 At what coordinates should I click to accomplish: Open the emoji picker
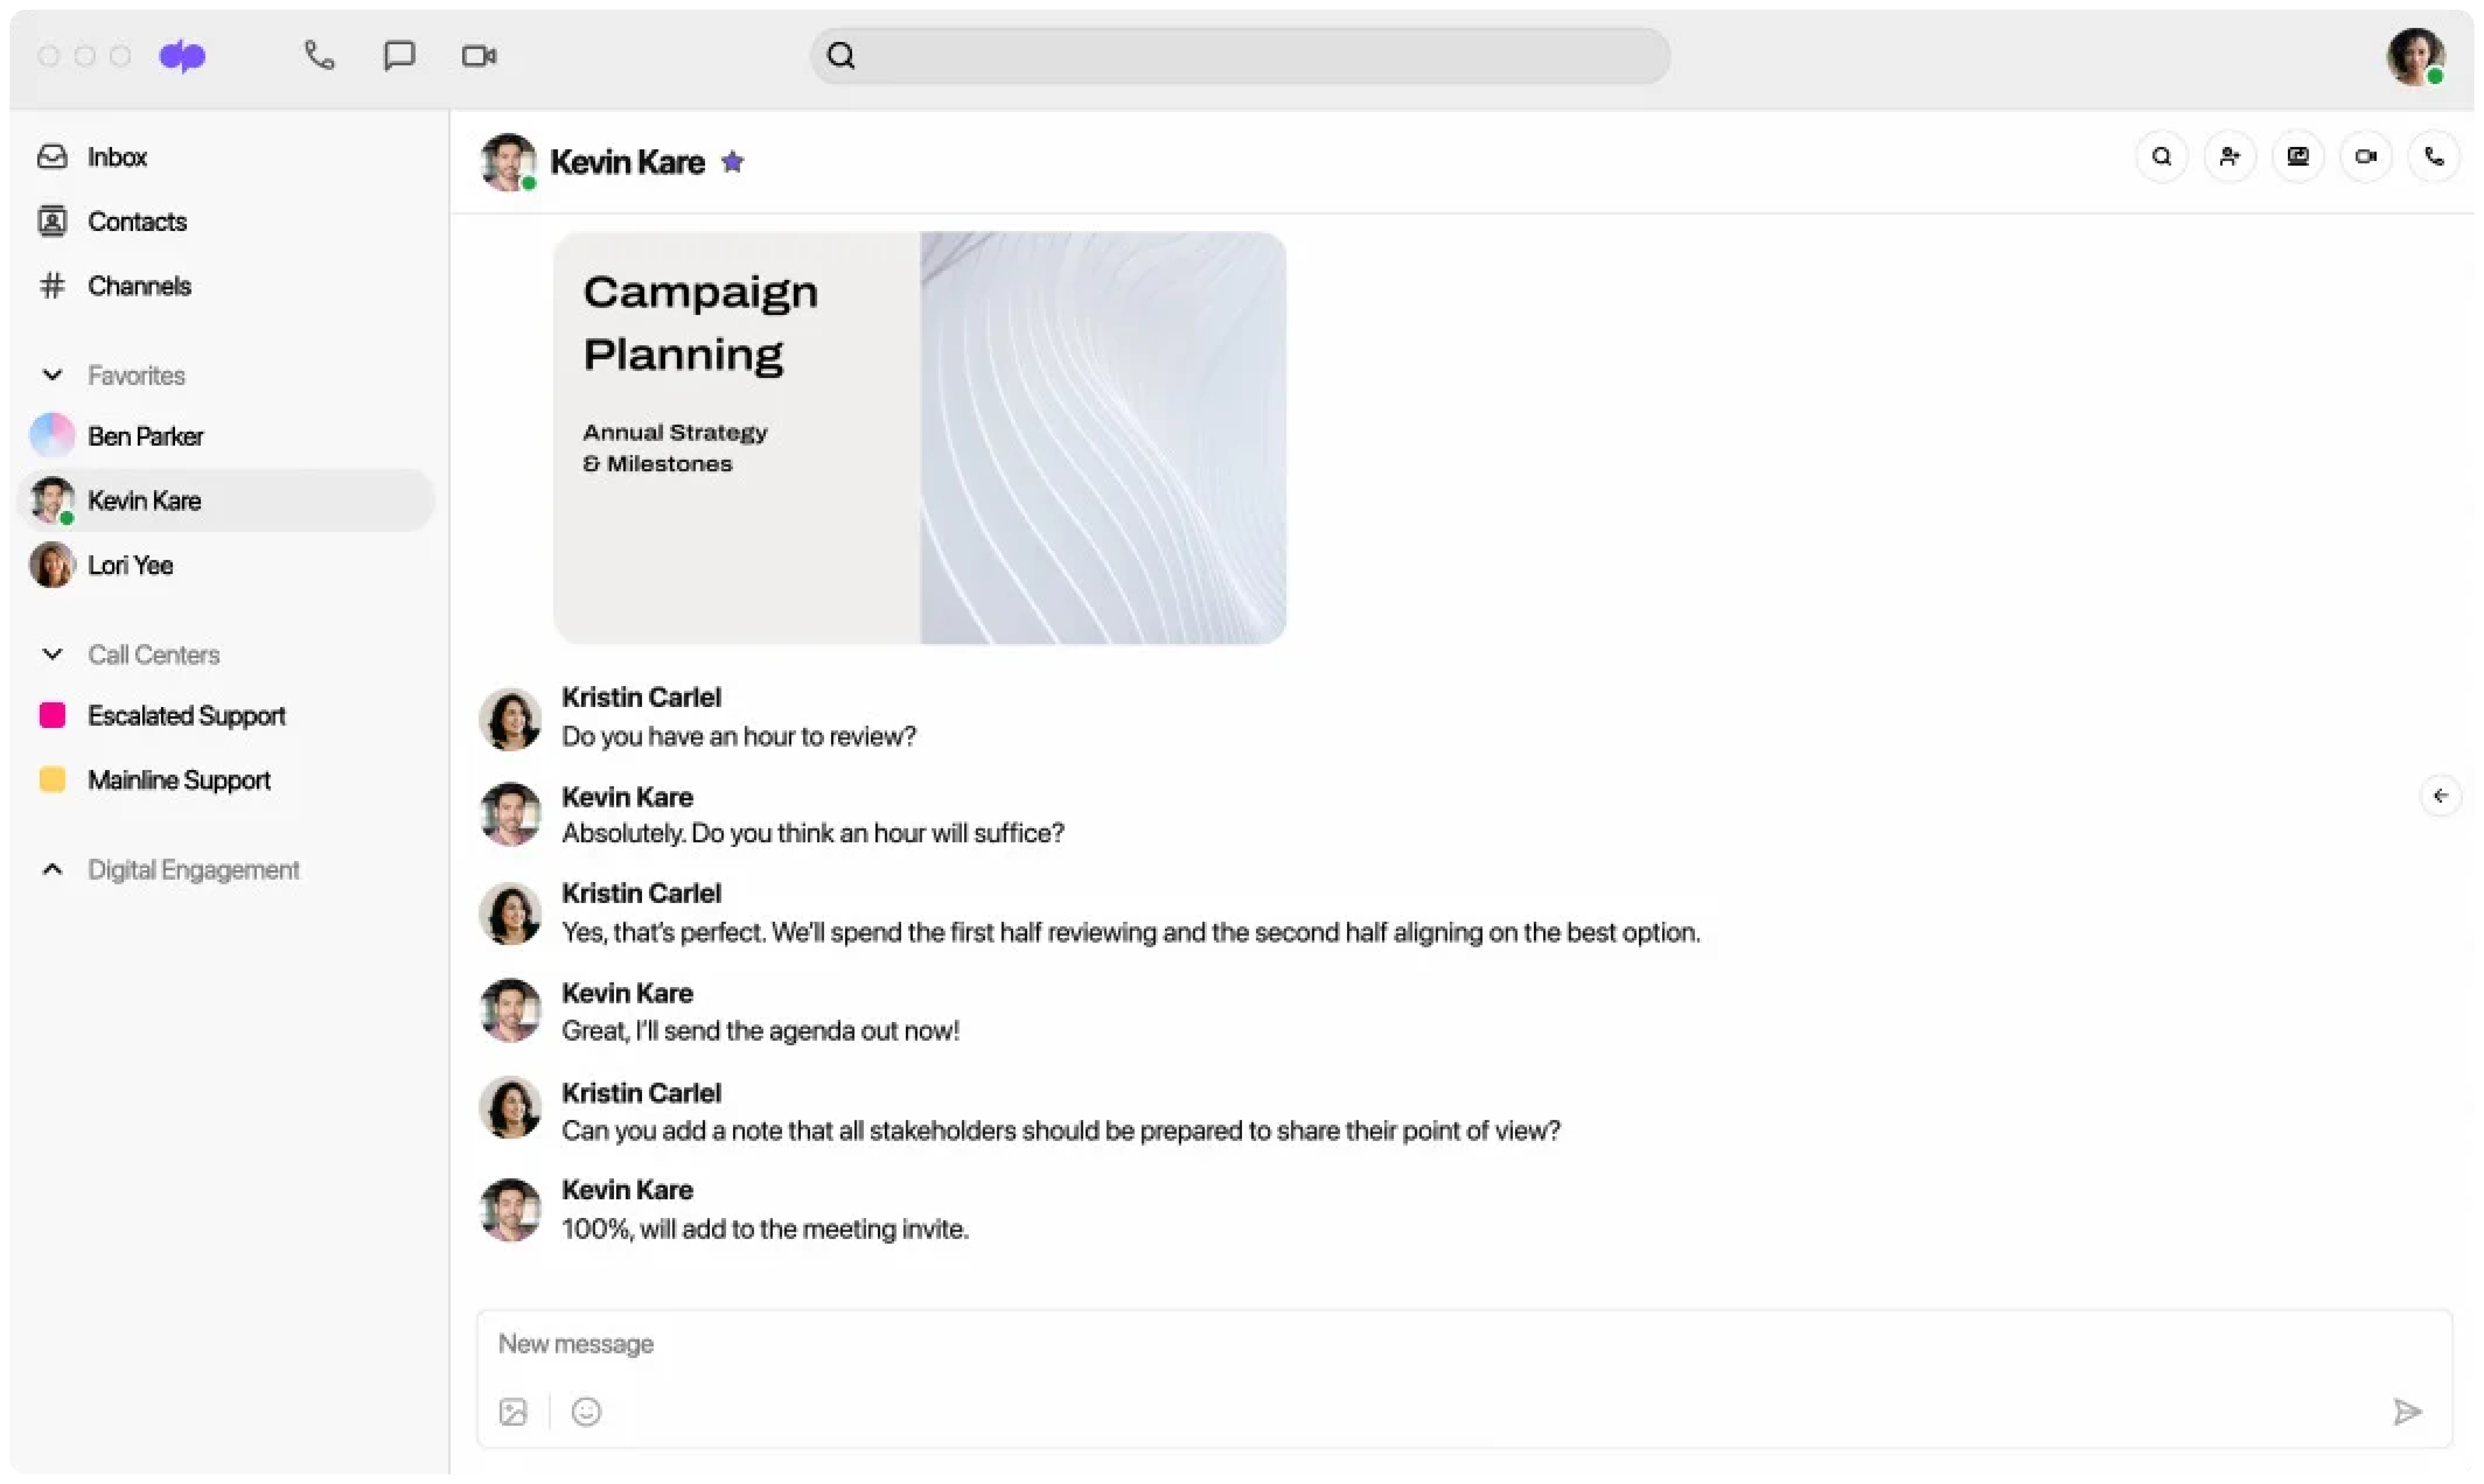(586, 1412)
